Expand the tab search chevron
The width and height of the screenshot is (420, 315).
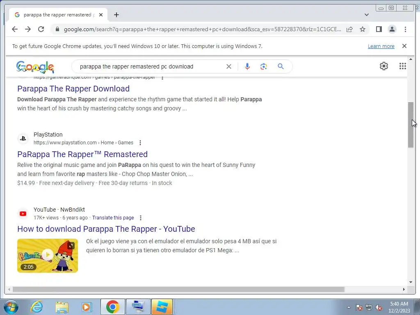pyautogui.click(x=367, y=15)
